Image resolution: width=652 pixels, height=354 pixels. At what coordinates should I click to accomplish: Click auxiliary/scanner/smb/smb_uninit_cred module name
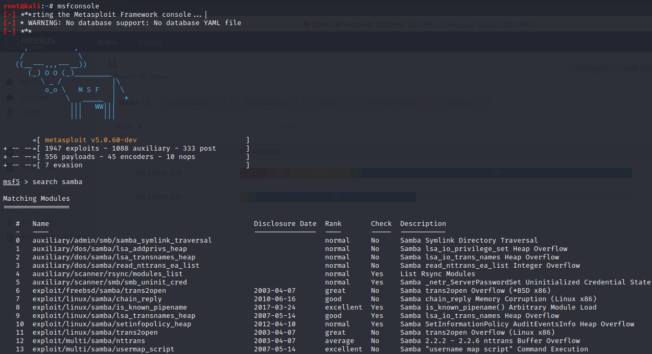point(110,282)
